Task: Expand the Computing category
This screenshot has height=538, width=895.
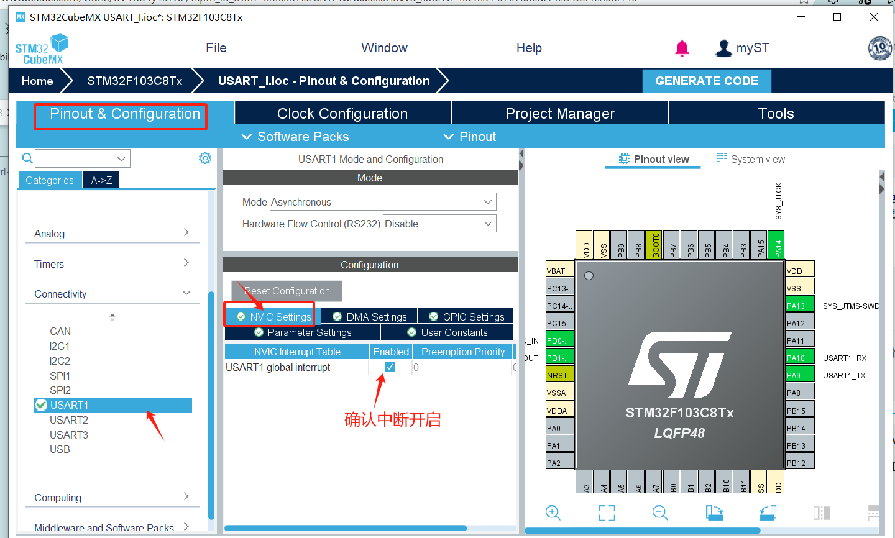Action: (112, 497)
